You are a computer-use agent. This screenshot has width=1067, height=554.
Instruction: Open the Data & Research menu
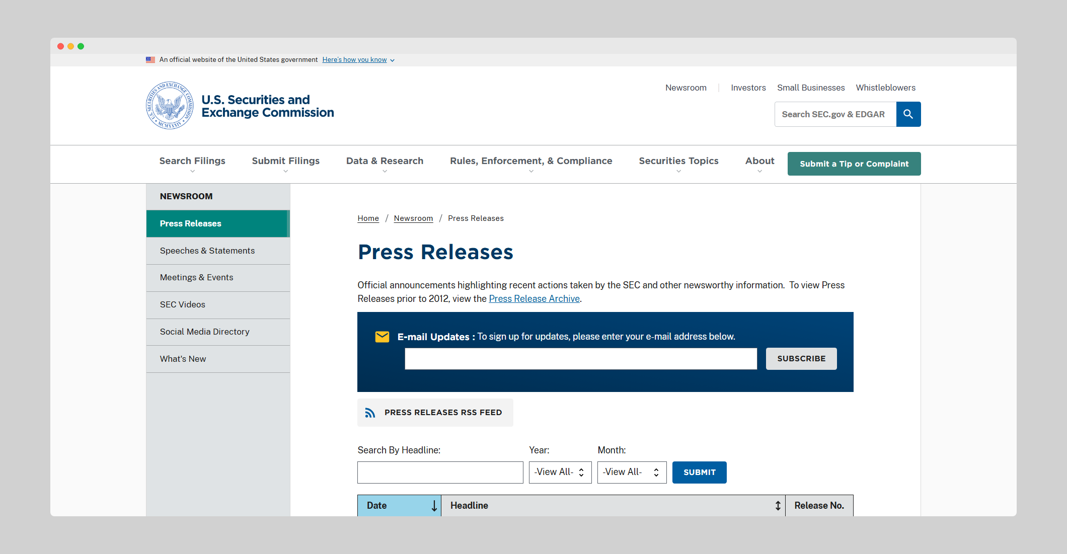(385, 161)
